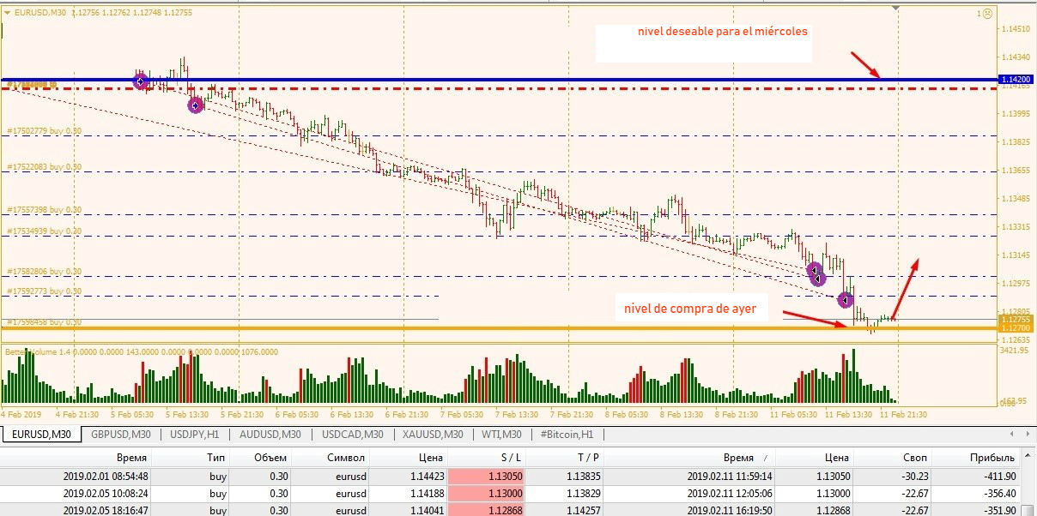The width and height of the screenshot is (1037, 516).
Task: Switch to the GBPUSD,M30 chart tab
Action: (x=120, y=435)
